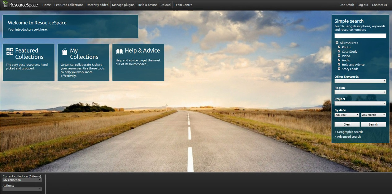Open the My Collection dropdown
The width and height of the screenshot is (392, 194).
coord(22,180)
